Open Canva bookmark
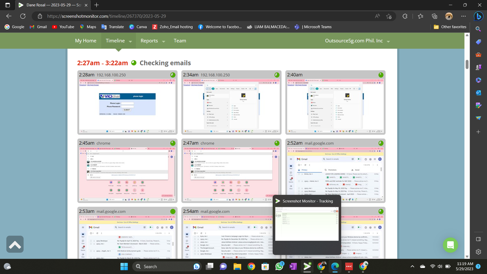 138,27
